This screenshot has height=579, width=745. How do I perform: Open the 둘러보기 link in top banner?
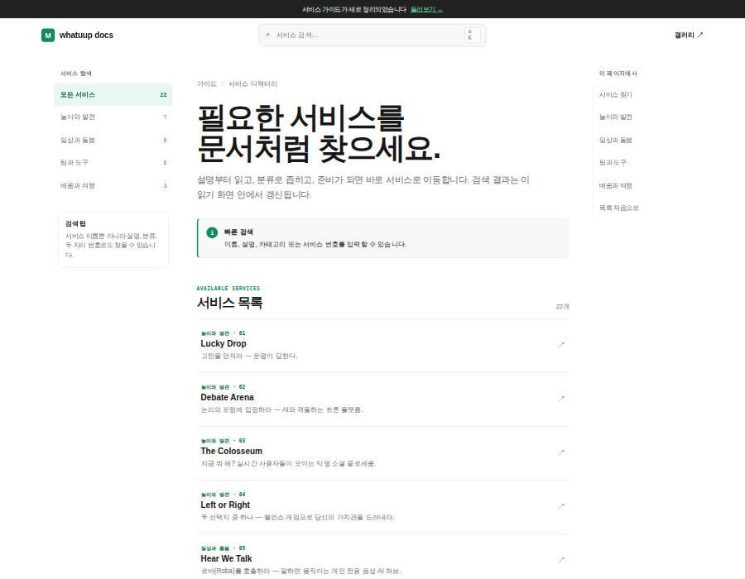coord(426,9)
